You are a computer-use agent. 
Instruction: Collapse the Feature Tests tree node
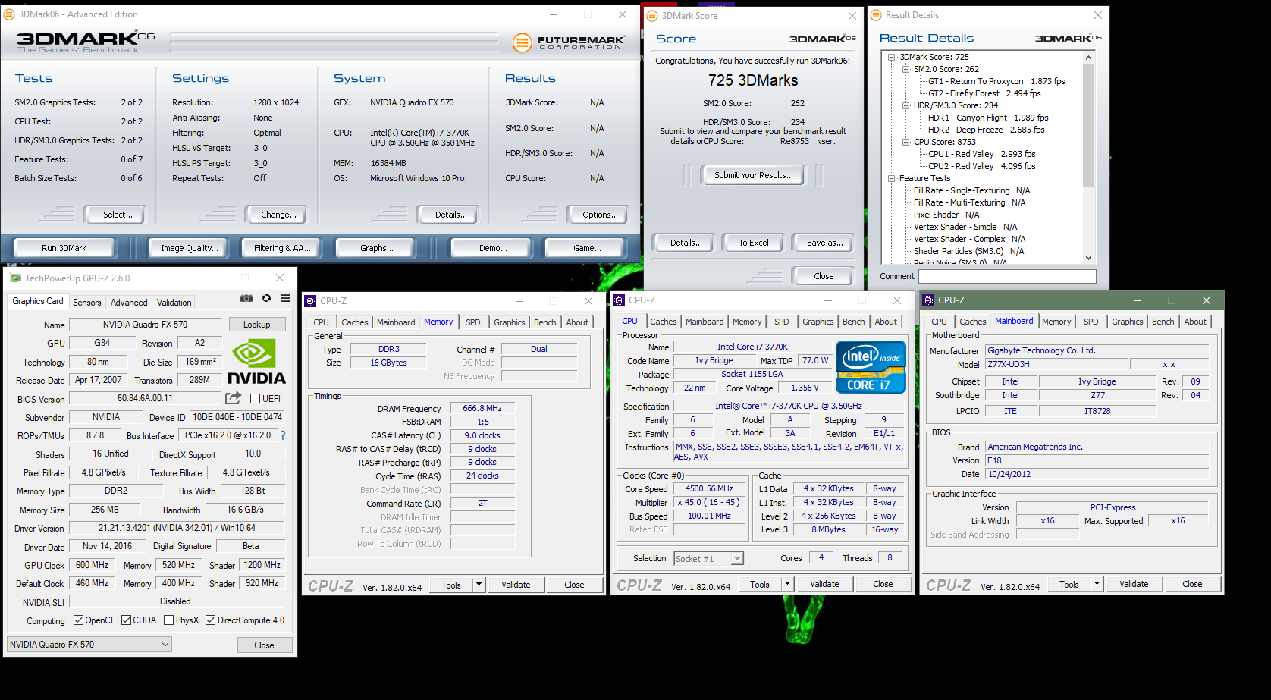891,178
